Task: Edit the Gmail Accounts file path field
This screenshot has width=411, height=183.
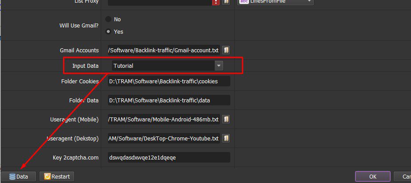Action: tap(164, 50)
